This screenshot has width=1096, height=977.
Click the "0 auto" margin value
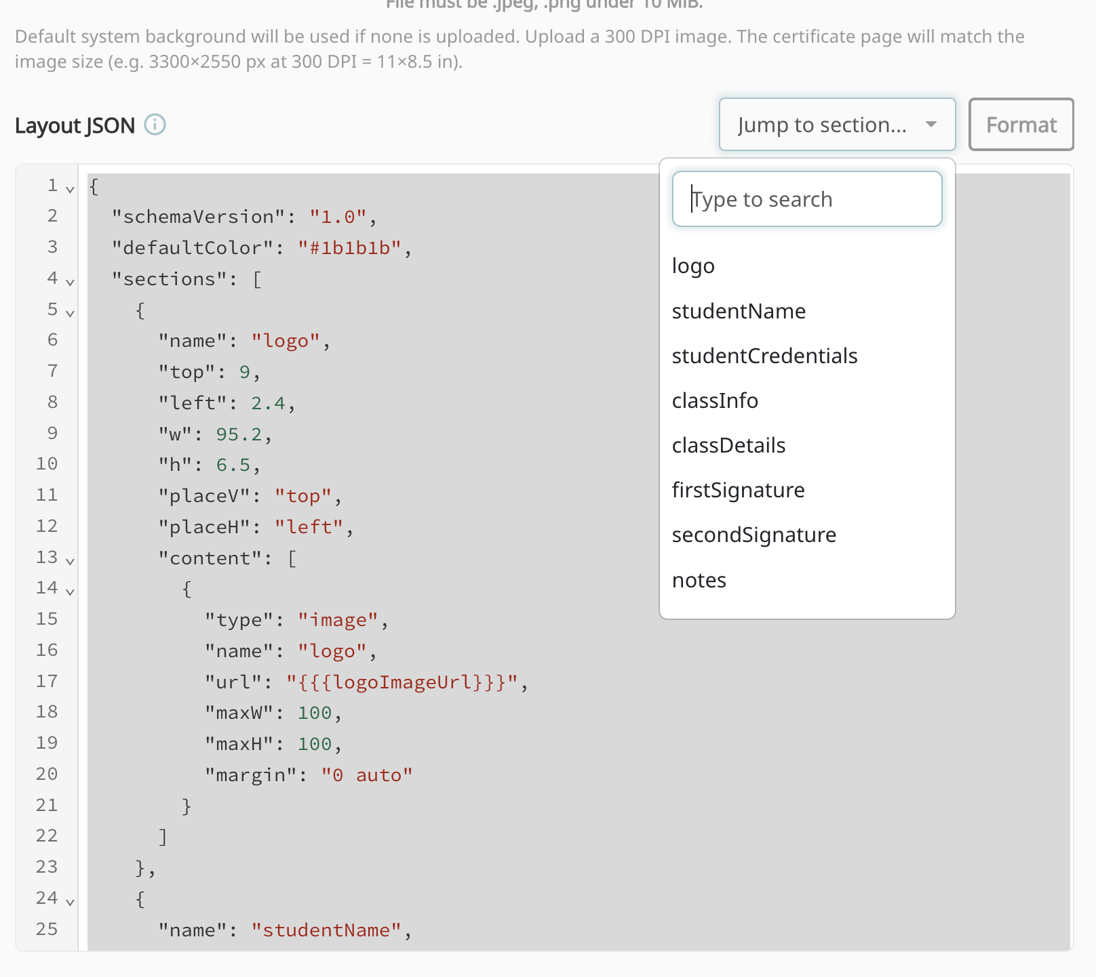coord(367,775)
